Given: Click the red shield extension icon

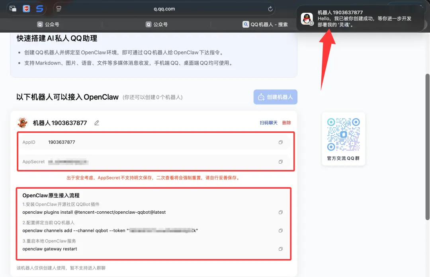Looking at the screenshot, I should tap(26, 9).
